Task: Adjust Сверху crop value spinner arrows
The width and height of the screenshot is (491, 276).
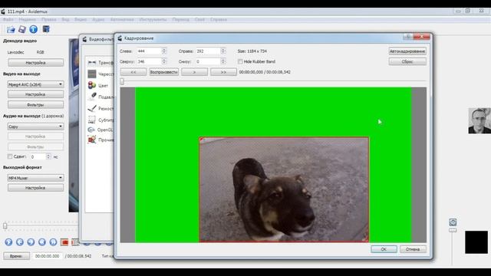Action: 163,61
